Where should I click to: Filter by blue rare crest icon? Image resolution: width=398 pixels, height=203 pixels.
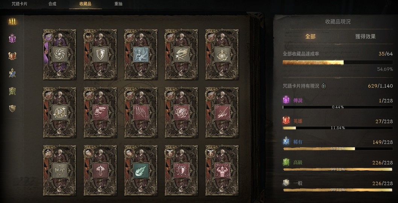(12, 73)
